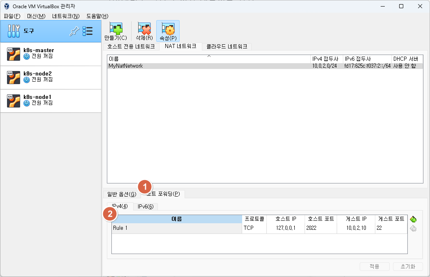Viewport: 430px width, 277px height.
Task: Select the 도구 Tools label
Action: (29, 31)
